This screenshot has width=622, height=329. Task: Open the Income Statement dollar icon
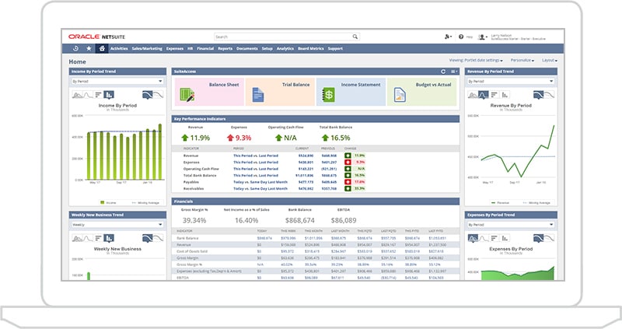(328, 95)
